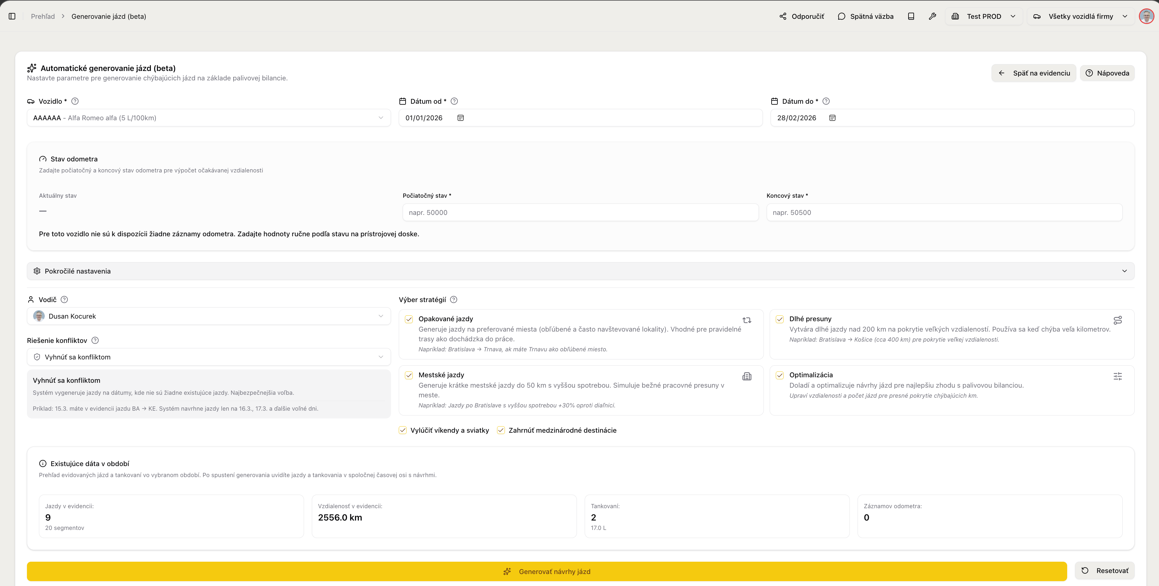Expand Pokročilé nastavenia section
1159x586 pixels.
(x=580, y=271)
